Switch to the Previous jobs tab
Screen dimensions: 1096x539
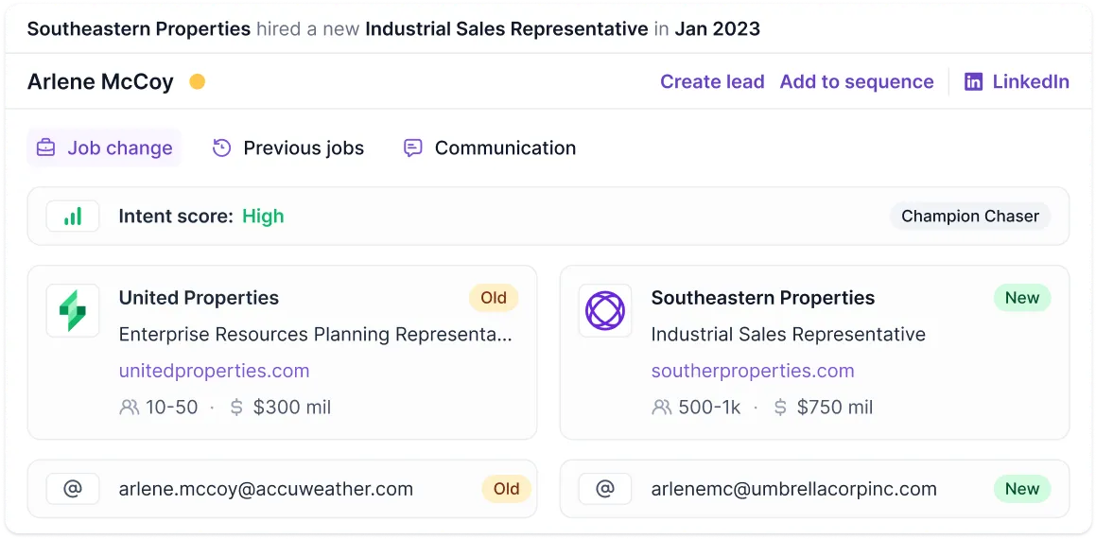pos(288,148)
